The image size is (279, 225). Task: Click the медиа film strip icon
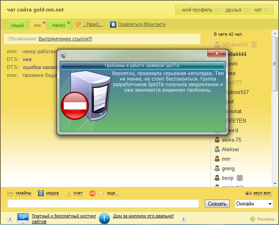(41, 193)
